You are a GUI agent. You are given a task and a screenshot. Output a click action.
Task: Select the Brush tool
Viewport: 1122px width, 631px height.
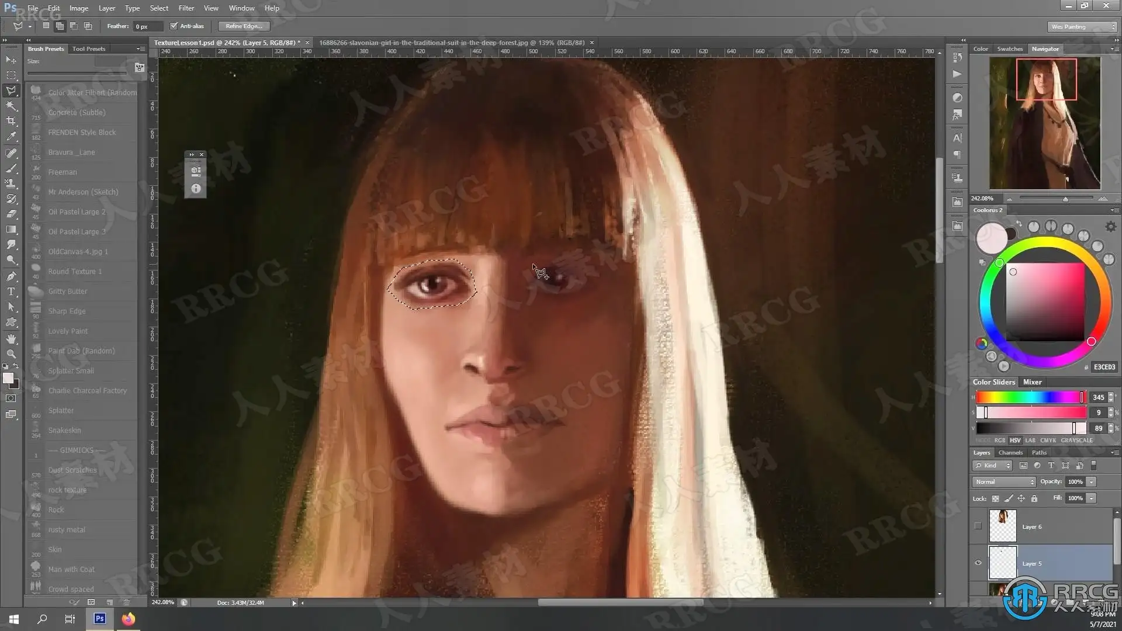(x=11, y=168)
